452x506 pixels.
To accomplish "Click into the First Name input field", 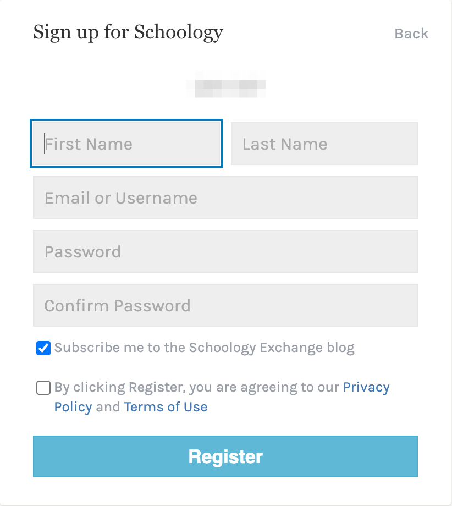I will click(x=126, y=144).
